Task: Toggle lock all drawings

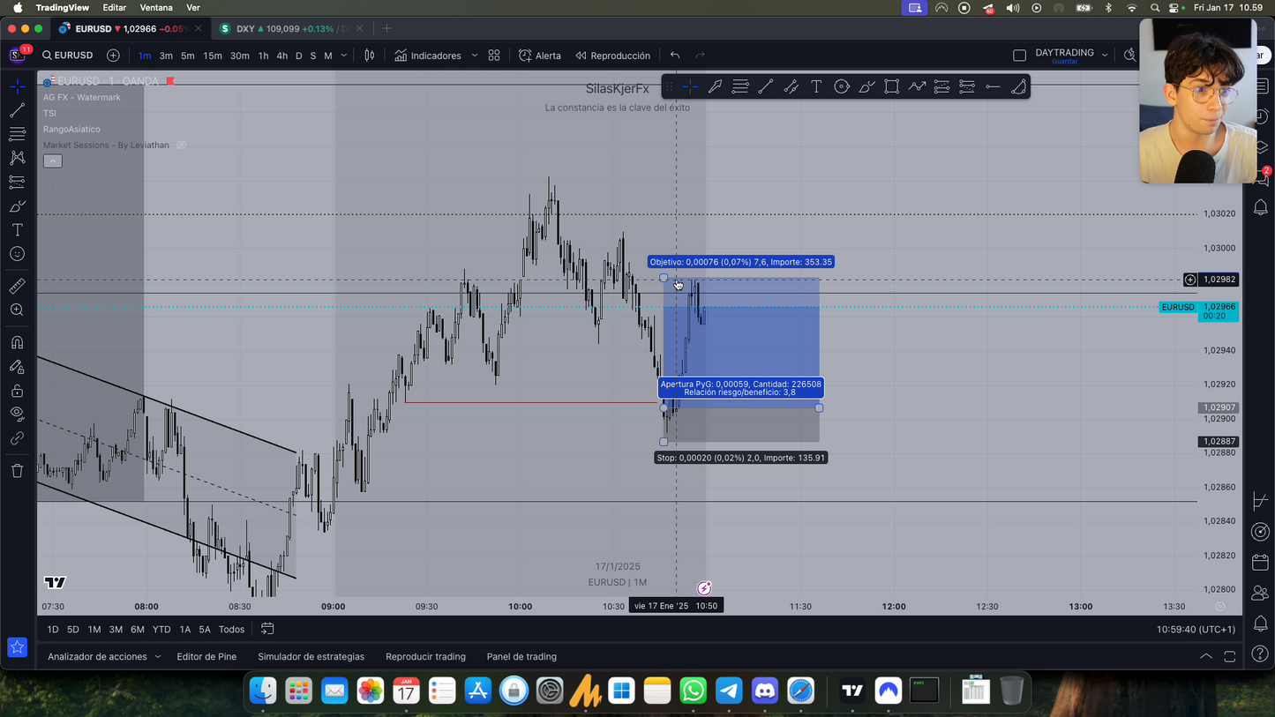Action: coord(18,390)
